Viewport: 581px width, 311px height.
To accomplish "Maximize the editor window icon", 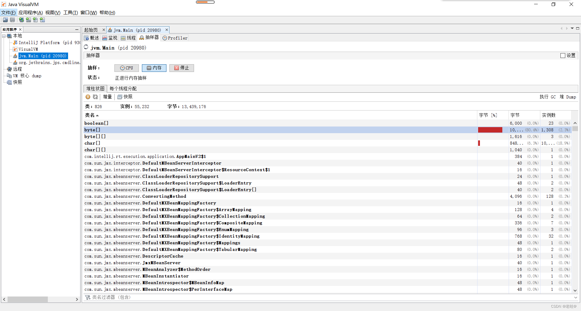I will tap(578, 28).
